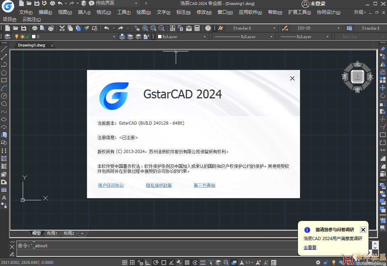Toggle layer 0 freeze sun icon
Image resolution: width=387 pixels, height=266 pixels.
22,37
